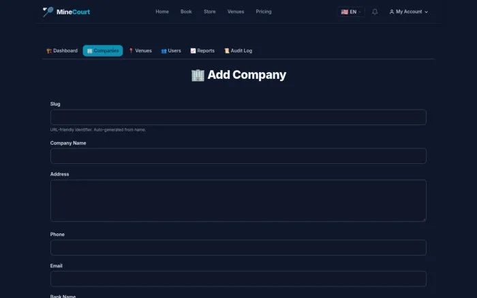Focus the Email input field
The width and height of the screenshot is (477, 298).
(x=238, y=278)
